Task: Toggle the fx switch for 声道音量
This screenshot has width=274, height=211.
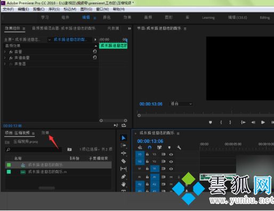Action: click(x=11, y=58)
